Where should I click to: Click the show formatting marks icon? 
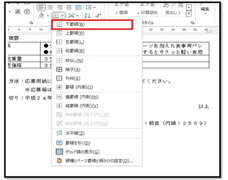click(98, 15)
